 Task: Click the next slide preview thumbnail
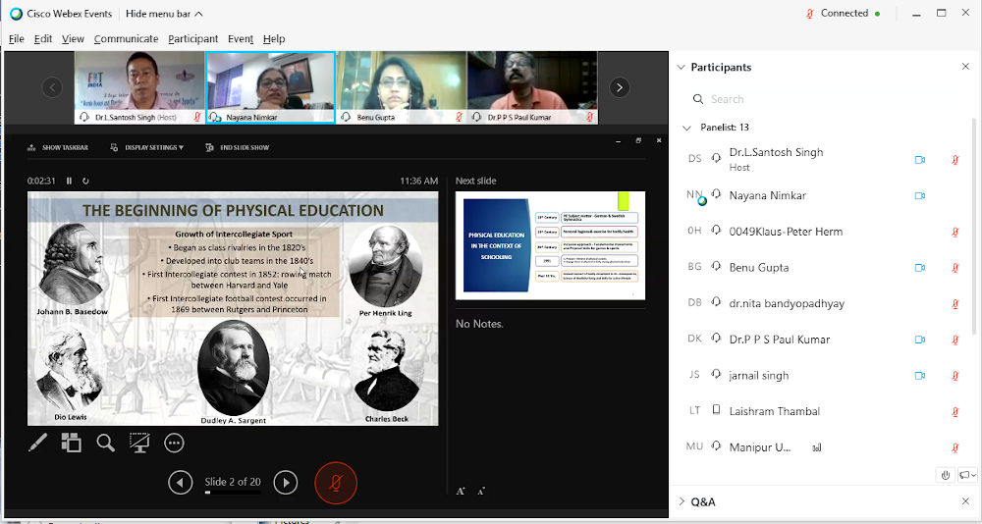[550, 245]
